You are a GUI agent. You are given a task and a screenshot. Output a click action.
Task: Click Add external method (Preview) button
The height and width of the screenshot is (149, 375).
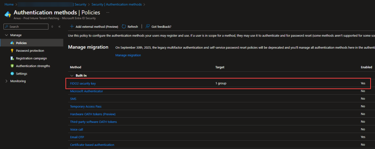tap(94, 26)
